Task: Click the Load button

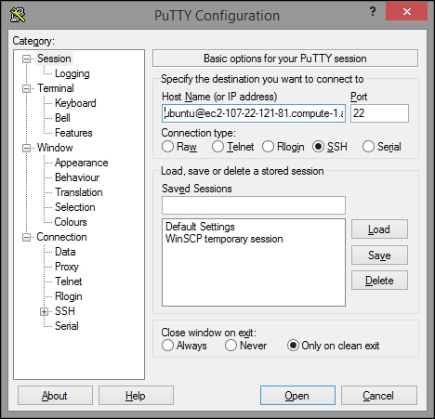Action: point(379,229)
